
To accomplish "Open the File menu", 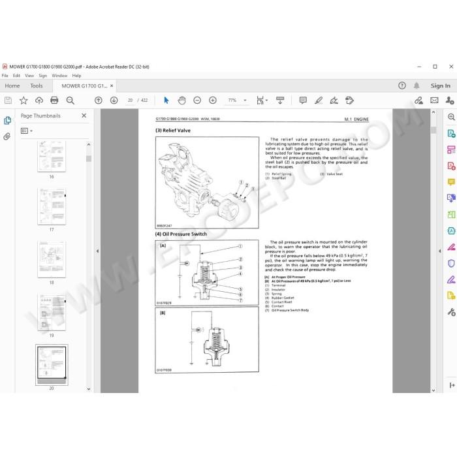I will 5,76.
